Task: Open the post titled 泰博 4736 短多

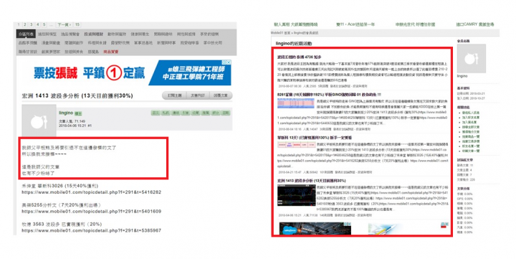Action: (x=299, y=57)
